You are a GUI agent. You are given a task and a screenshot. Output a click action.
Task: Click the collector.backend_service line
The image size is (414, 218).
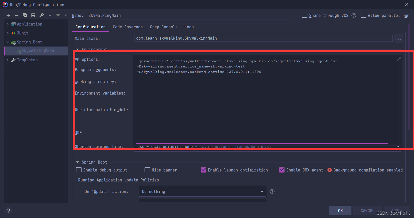pos(199,72)
